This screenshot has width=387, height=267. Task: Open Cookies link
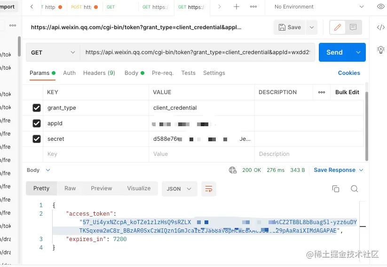[x=349, y=73]
